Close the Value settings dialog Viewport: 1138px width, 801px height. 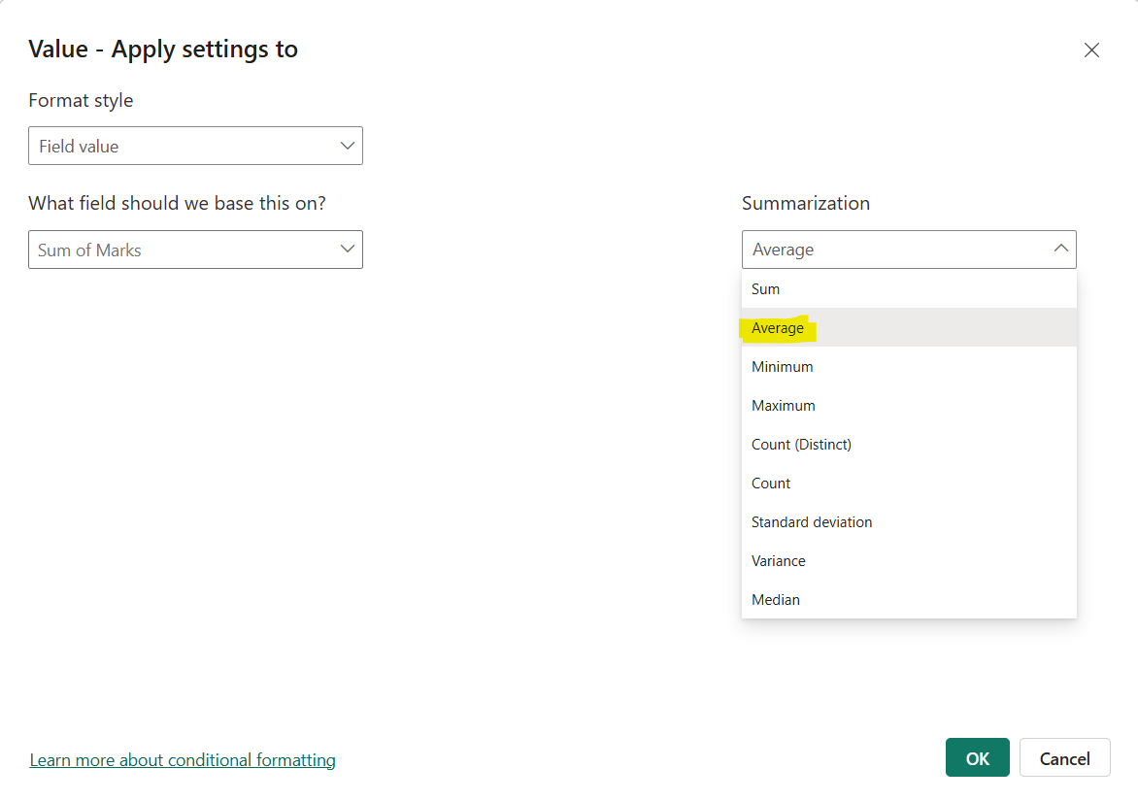coord(1091,50)
